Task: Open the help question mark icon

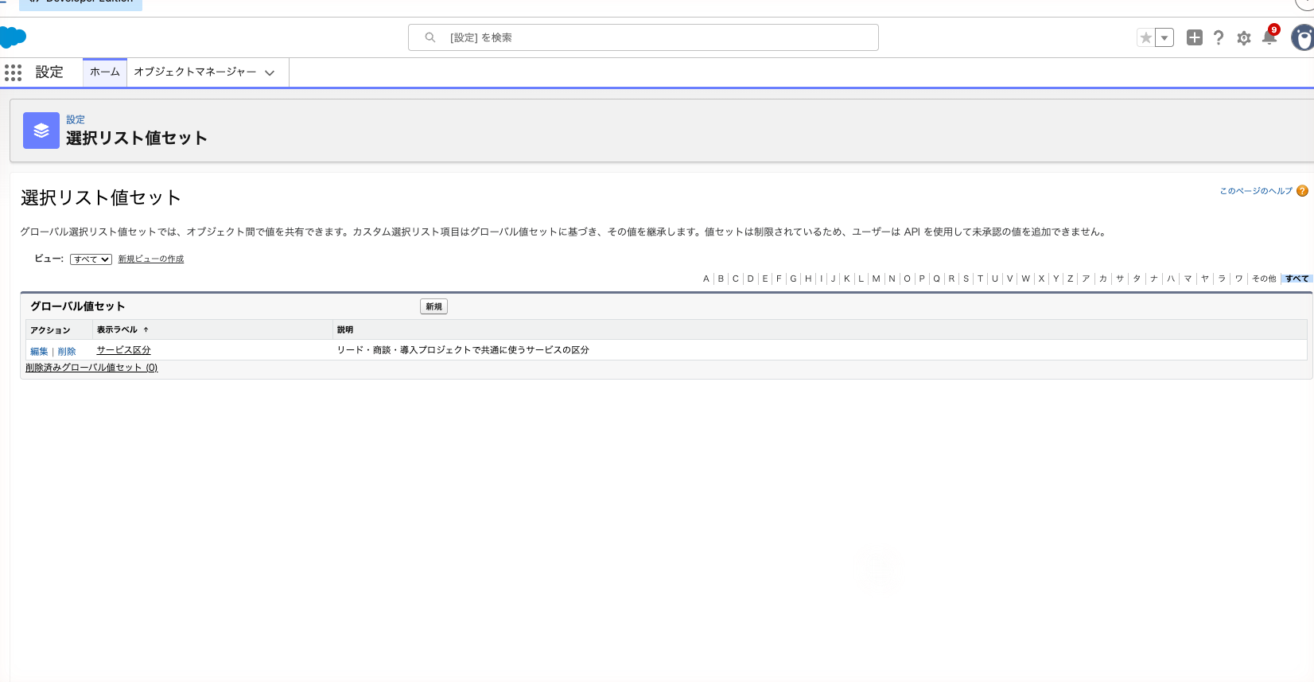Action: coord(1219,37)
